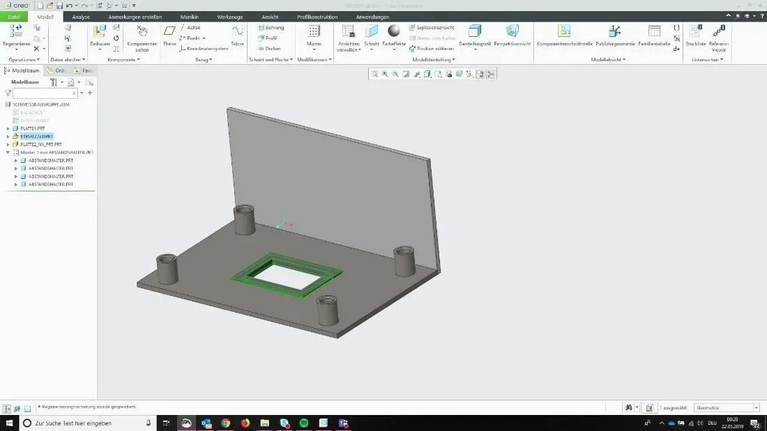This screenshot has width=767, height=431.
Task: Open the Ansicht menu tab
Action: 270,17
